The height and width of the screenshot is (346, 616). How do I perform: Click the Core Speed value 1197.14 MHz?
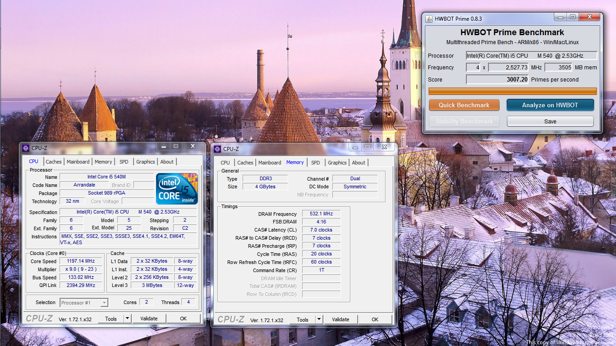click(x=82, y=261)
